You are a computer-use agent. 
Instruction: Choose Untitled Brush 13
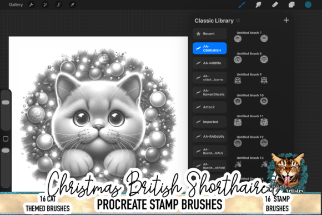[x=251, y=162]
